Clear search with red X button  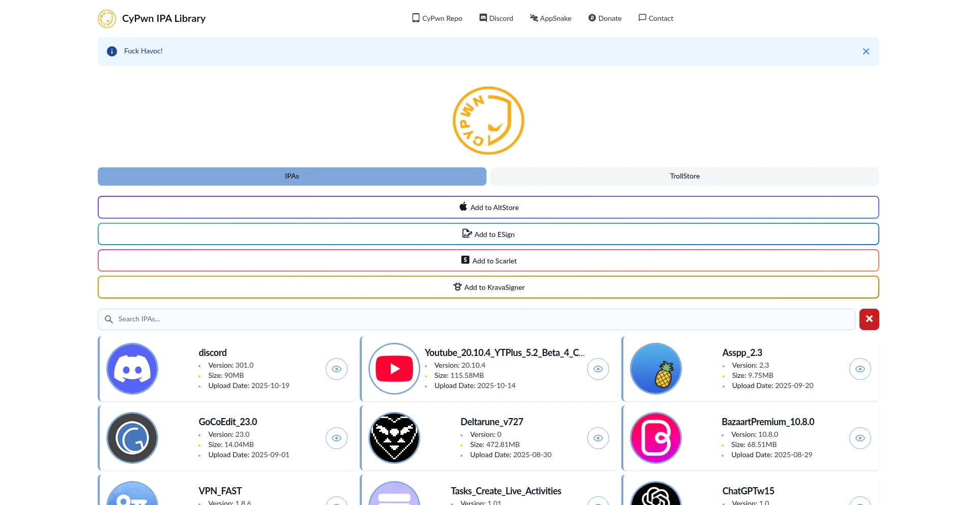point(869,319)
